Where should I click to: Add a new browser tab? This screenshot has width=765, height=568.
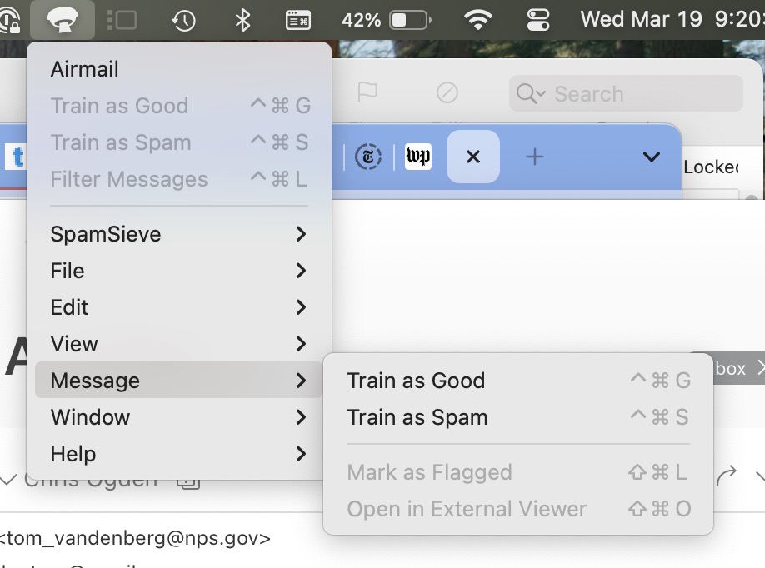tap(535, 157)
